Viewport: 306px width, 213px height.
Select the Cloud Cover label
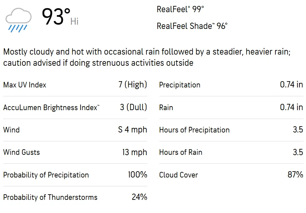pos(178,175)
